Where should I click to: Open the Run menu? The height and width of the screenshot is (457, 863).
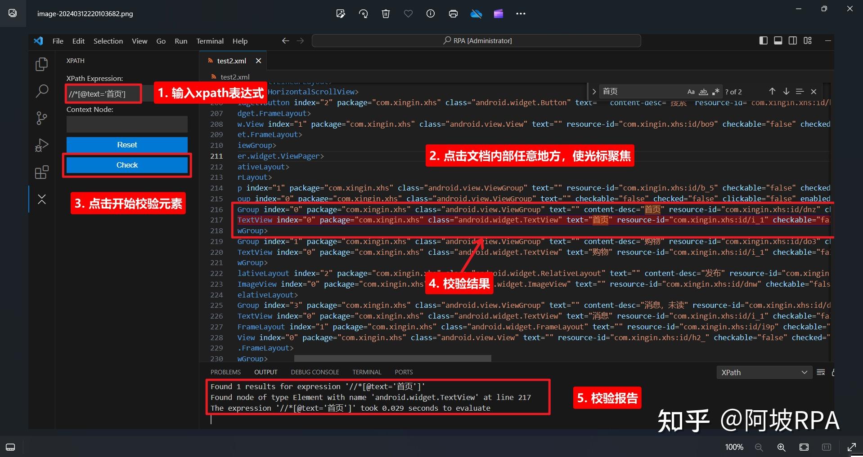180,41
